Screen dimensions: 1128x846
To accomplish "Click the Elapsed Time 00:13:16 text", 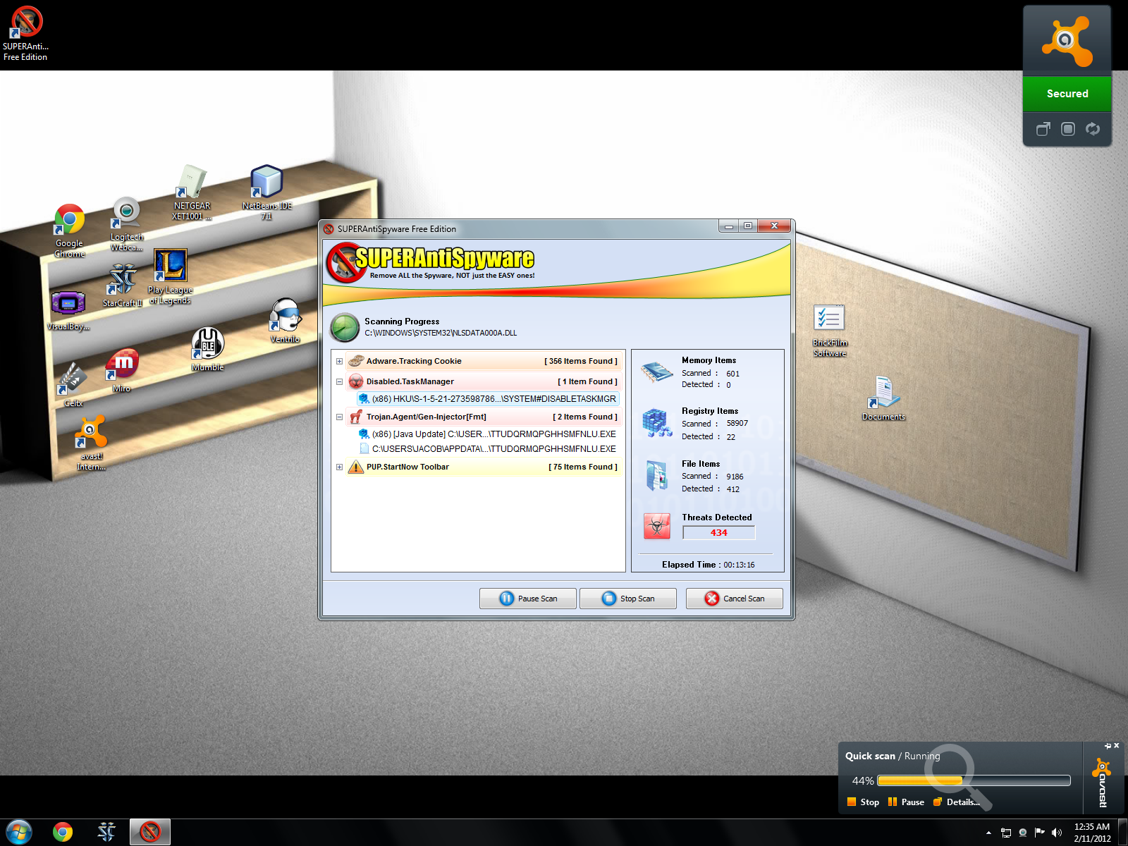I will point(708,565).
